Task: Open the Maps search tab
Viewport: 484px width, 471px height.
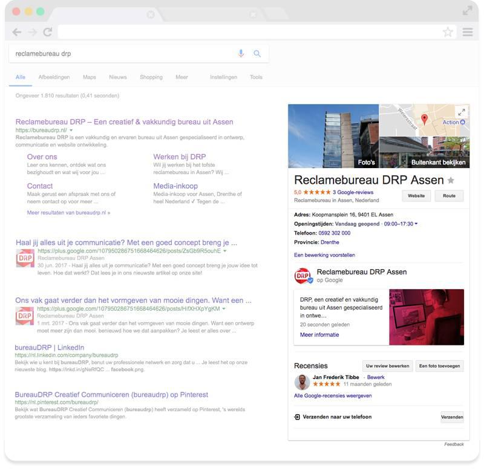Action: [x=90, y=77]
